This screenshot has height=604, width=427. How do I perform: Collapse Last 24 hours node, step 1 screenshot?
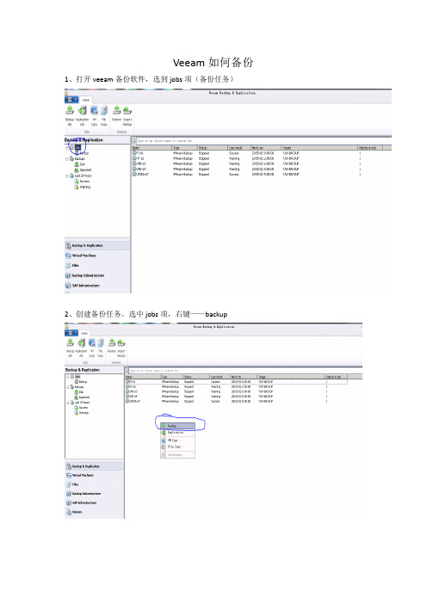tap(67, 176)
